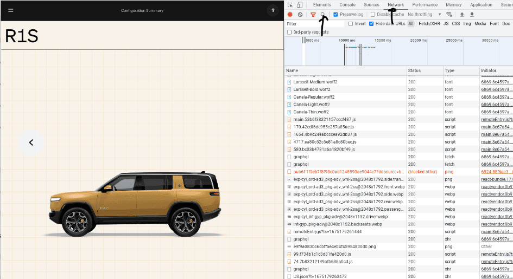The width and height of the screenshot is (513, 279).
Task: Select the e9f9a083bc6cbffbe4 png request icon
Action: [289, 246]
